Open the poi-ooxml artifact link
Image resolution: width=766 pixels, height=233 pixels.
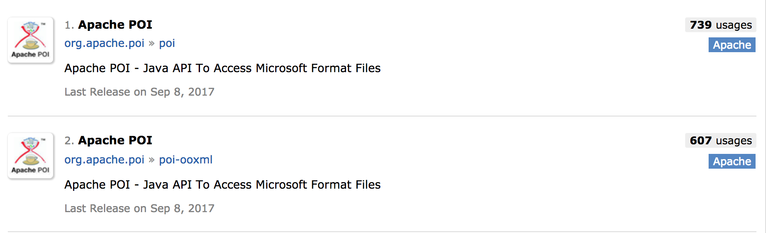click(x=186, y=160)
